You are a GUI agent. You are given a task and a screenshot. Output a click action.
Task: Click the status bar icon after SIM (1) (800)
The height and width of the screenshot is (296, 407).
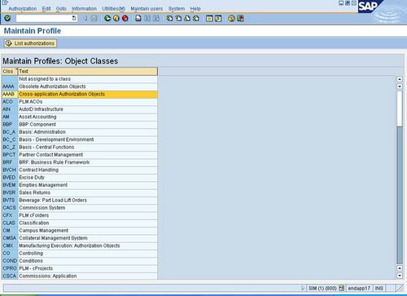[342, 288]
